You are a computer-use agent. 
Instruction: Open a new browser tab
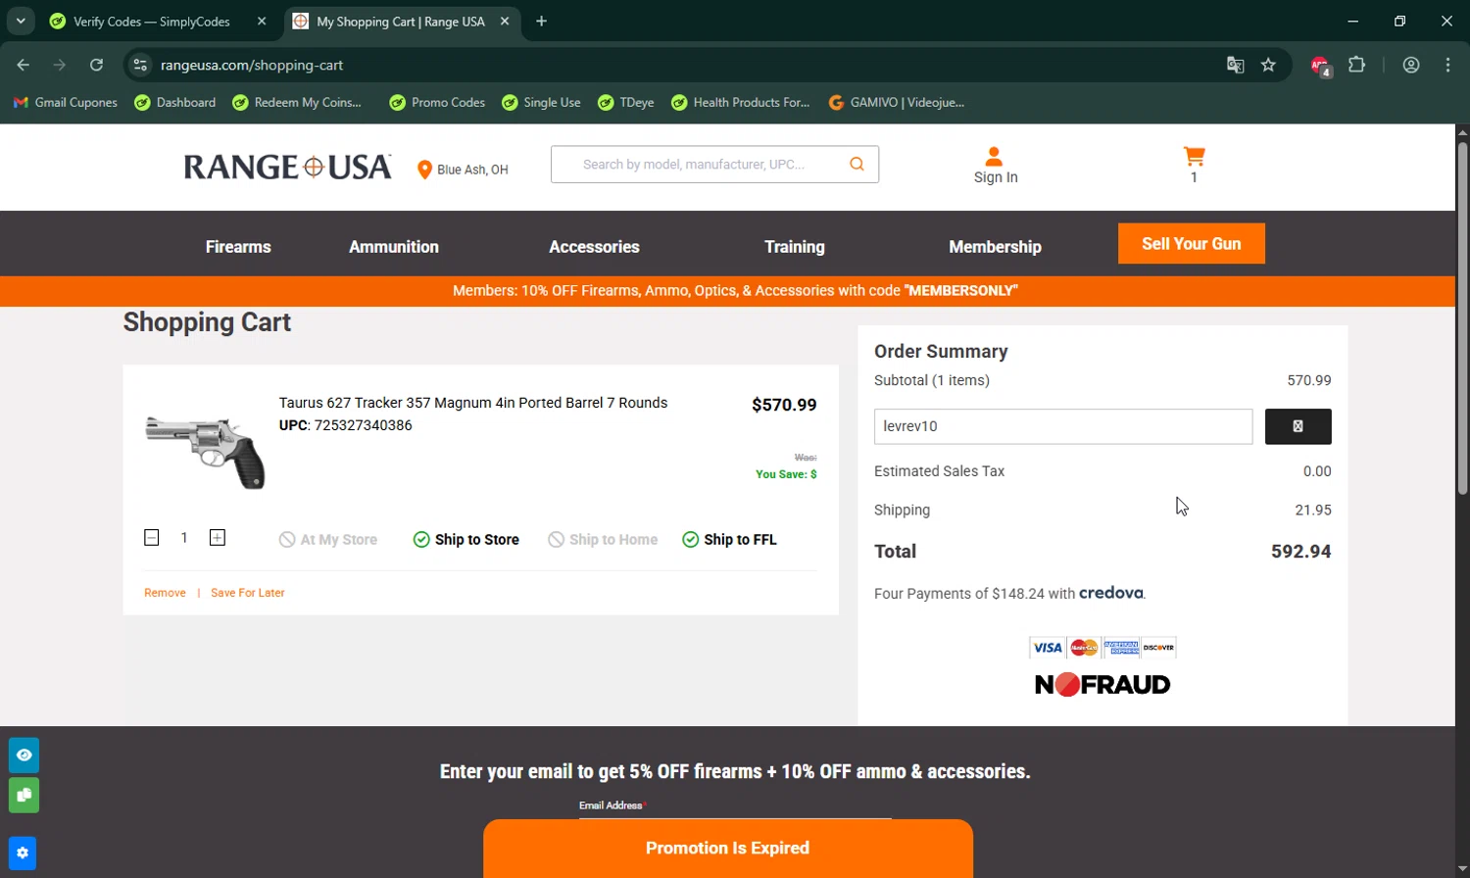click(x=541, y=21)
